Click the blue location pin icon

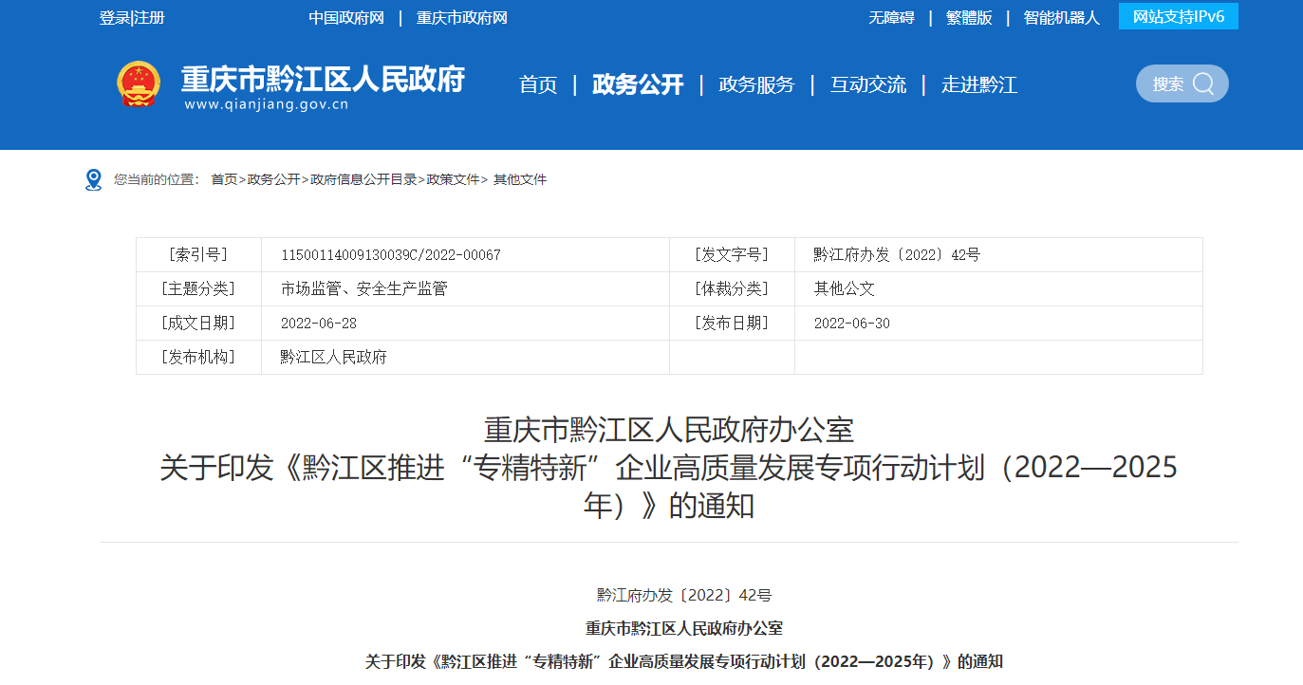(93, 179)
